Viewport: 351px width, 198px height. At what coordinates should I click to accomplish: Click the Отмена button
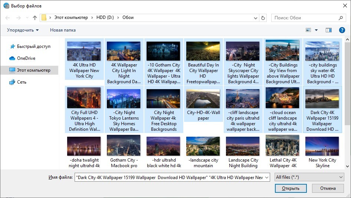pos(328,188)
